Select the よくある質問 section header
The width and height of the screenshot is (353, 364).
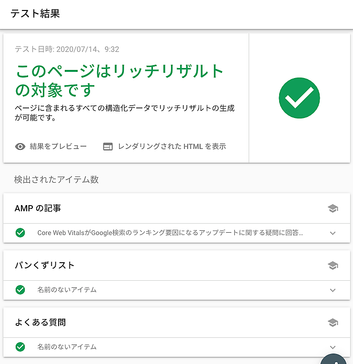(40, 323)
